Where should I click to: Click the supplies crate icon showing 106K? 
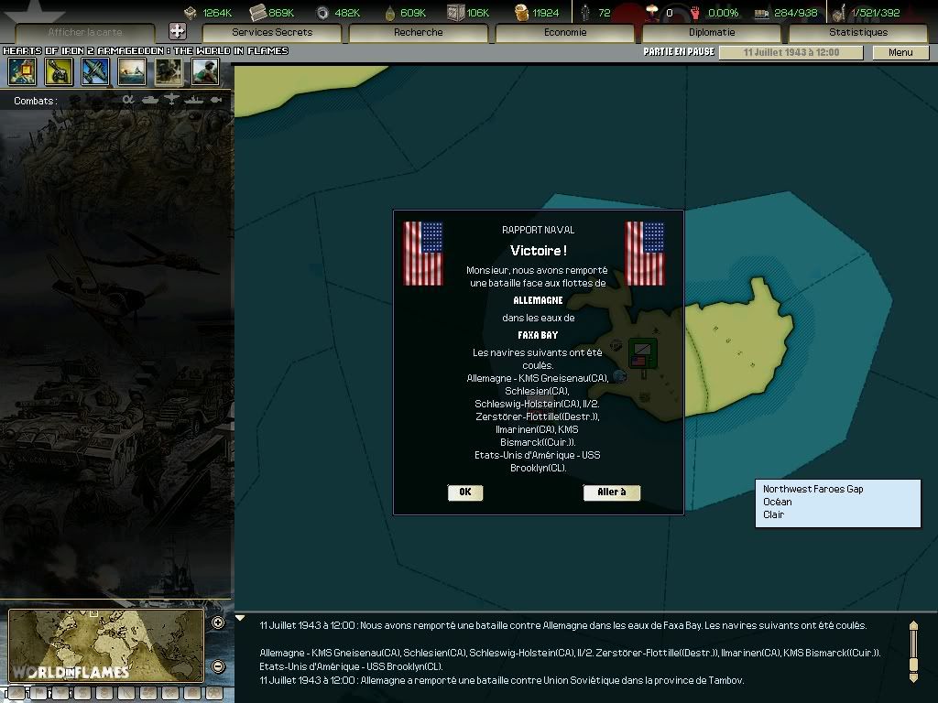click(455, 12)
